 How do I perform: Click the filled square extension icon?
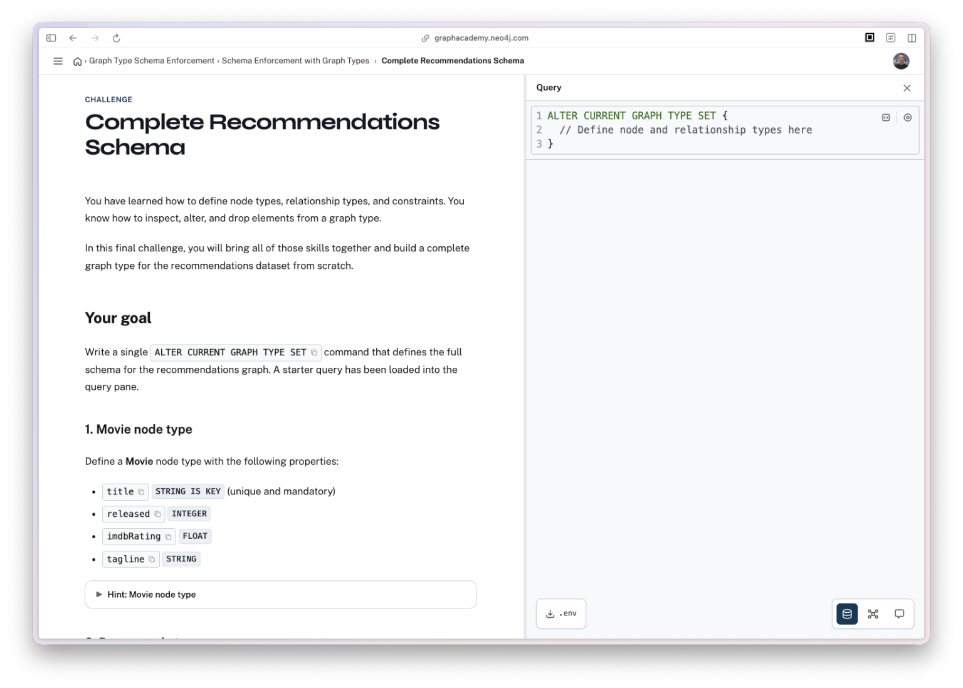click(870, 38)
